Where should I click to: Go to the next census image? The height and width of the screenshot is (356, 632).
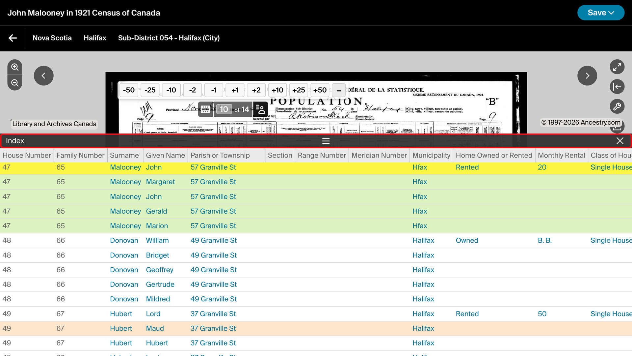tap(587, 75)
